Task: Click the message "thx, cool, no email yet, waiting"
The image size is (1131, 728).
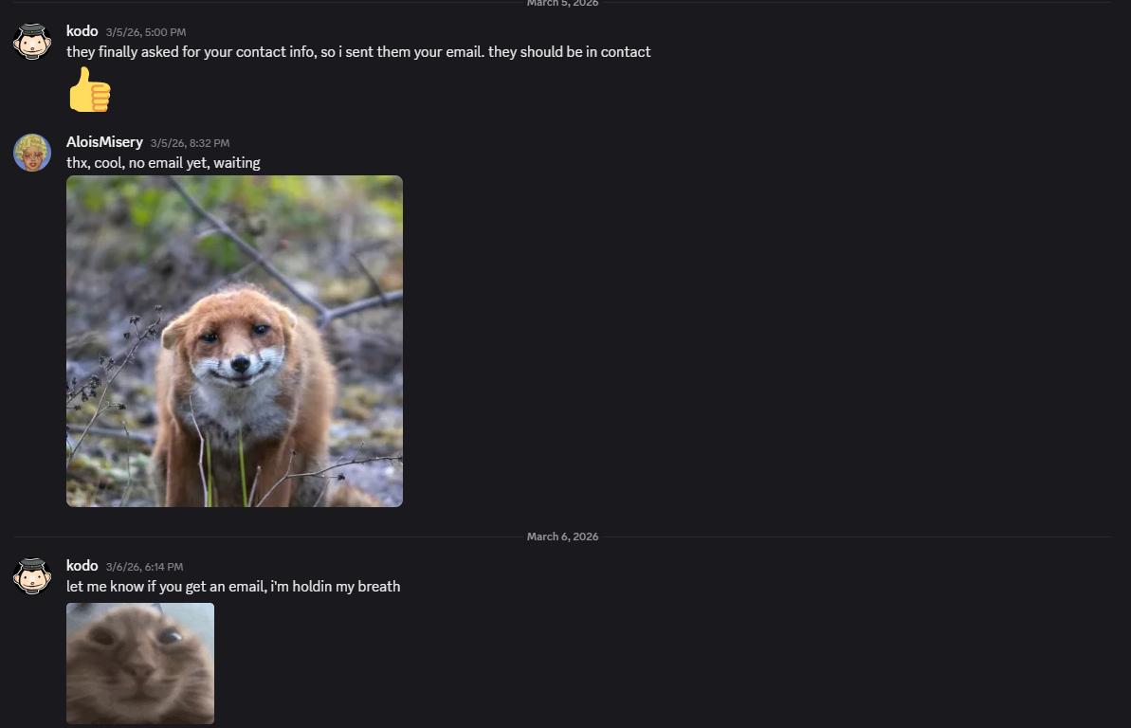Action: [163, 163]
